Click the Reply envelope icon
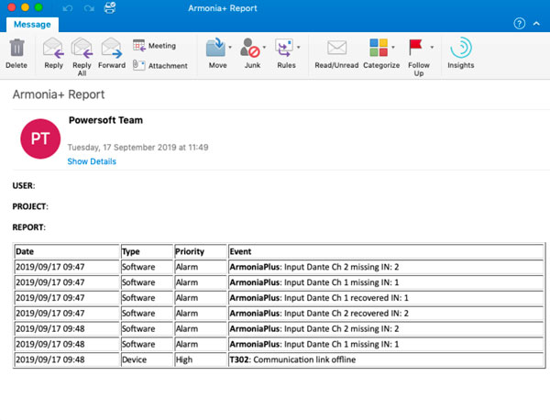Screen dimensions: 550x420 pyautogui.click(x=53, y=48)
